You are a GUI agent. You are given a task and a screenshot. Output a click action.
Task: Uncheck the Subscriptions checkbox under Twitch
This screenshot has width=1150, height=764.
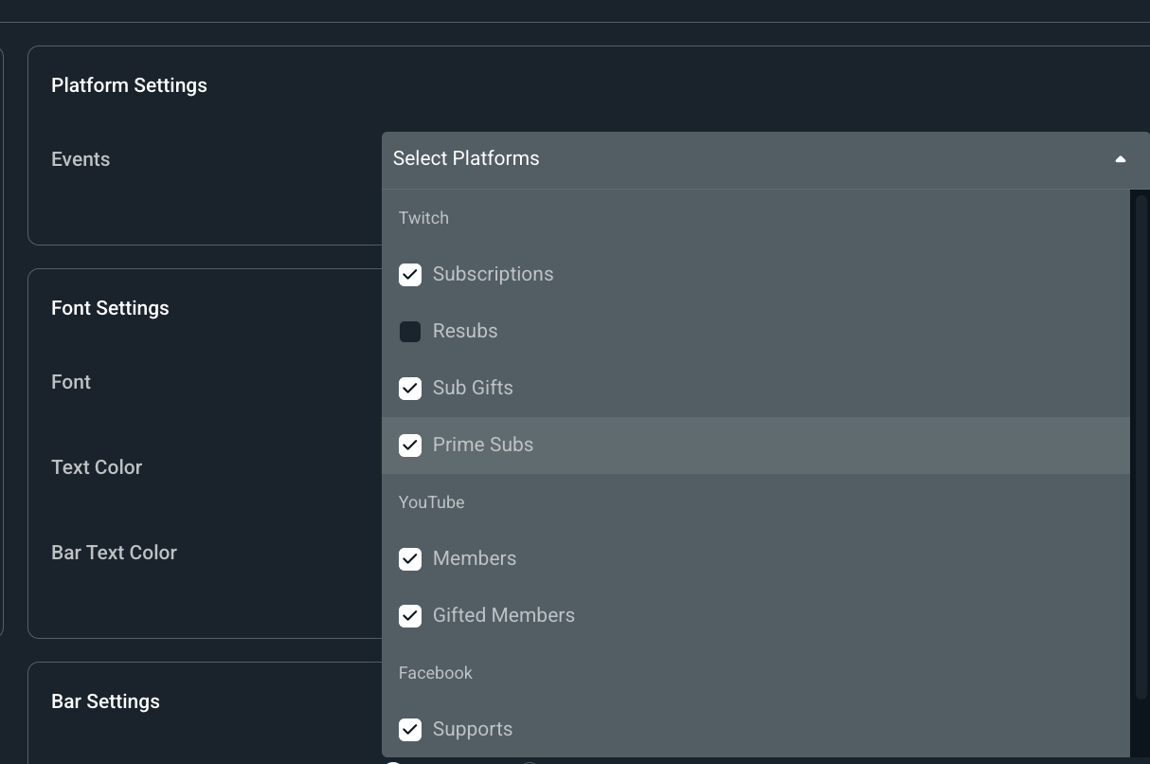coord(410,274)
